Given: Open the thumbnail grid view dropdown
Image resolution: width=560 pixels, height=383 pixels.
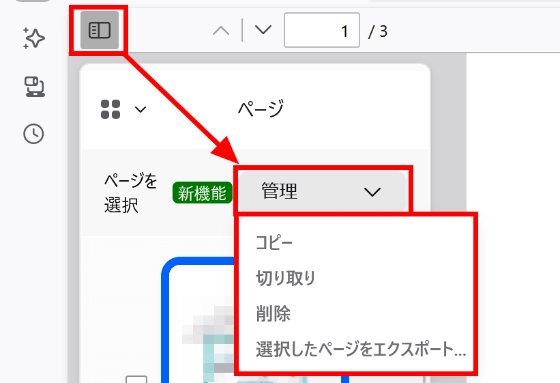Looking at the screenshot, I should coord(123,109).
